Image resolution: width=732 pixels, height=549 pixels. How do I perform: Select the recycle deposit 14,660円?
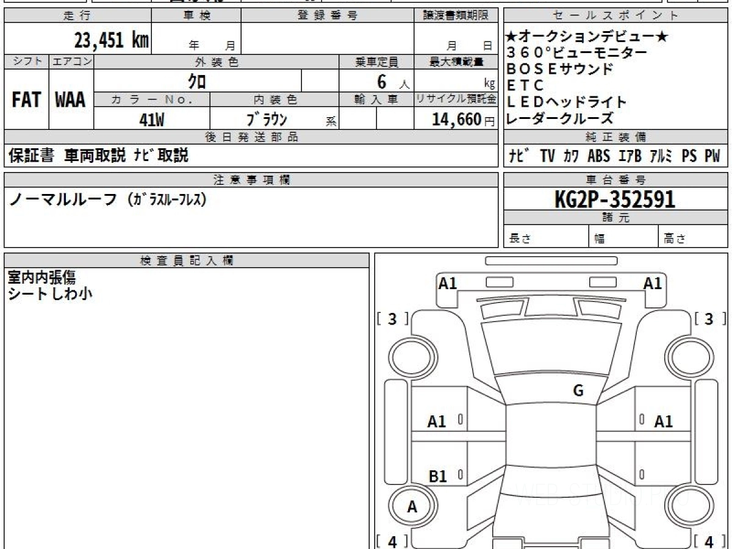[x=464, y=120]
